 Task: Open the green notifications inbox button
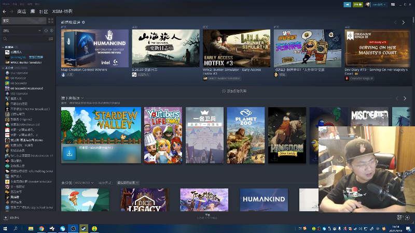[x=358, y=5]
